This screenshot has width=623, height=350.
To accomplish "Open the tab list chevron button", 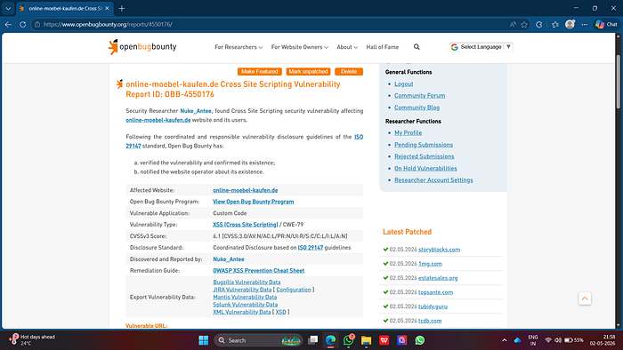I will (x=8, y=8).
